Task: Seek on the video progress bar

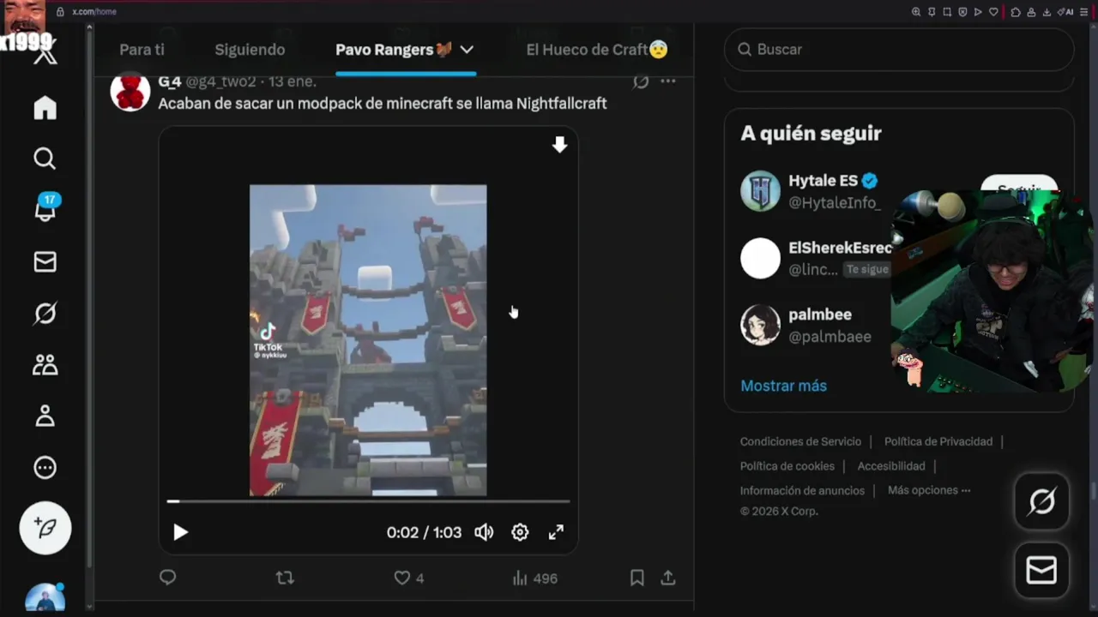Action: pyautogui.click(x=368, y=501)
